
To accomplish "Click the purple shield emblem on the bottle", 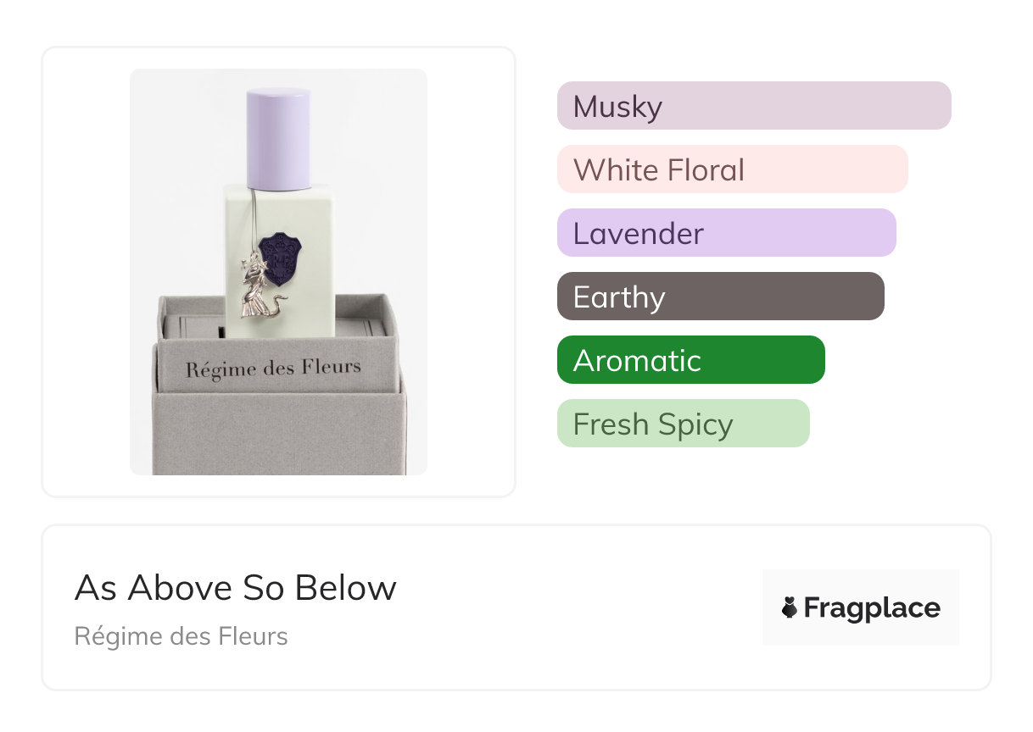I will click(281, 258).
